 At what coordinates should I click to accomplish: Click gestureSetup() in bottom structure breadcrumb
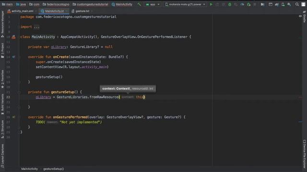[x=54, y=169]
